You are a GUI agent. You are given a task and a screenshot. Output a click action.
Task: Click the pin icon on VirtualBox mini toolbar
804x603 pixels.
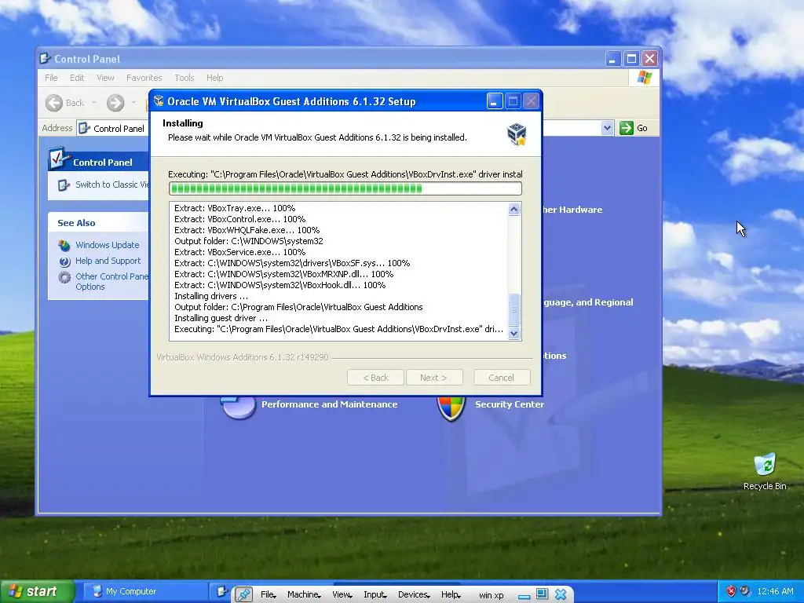(243, 594)
